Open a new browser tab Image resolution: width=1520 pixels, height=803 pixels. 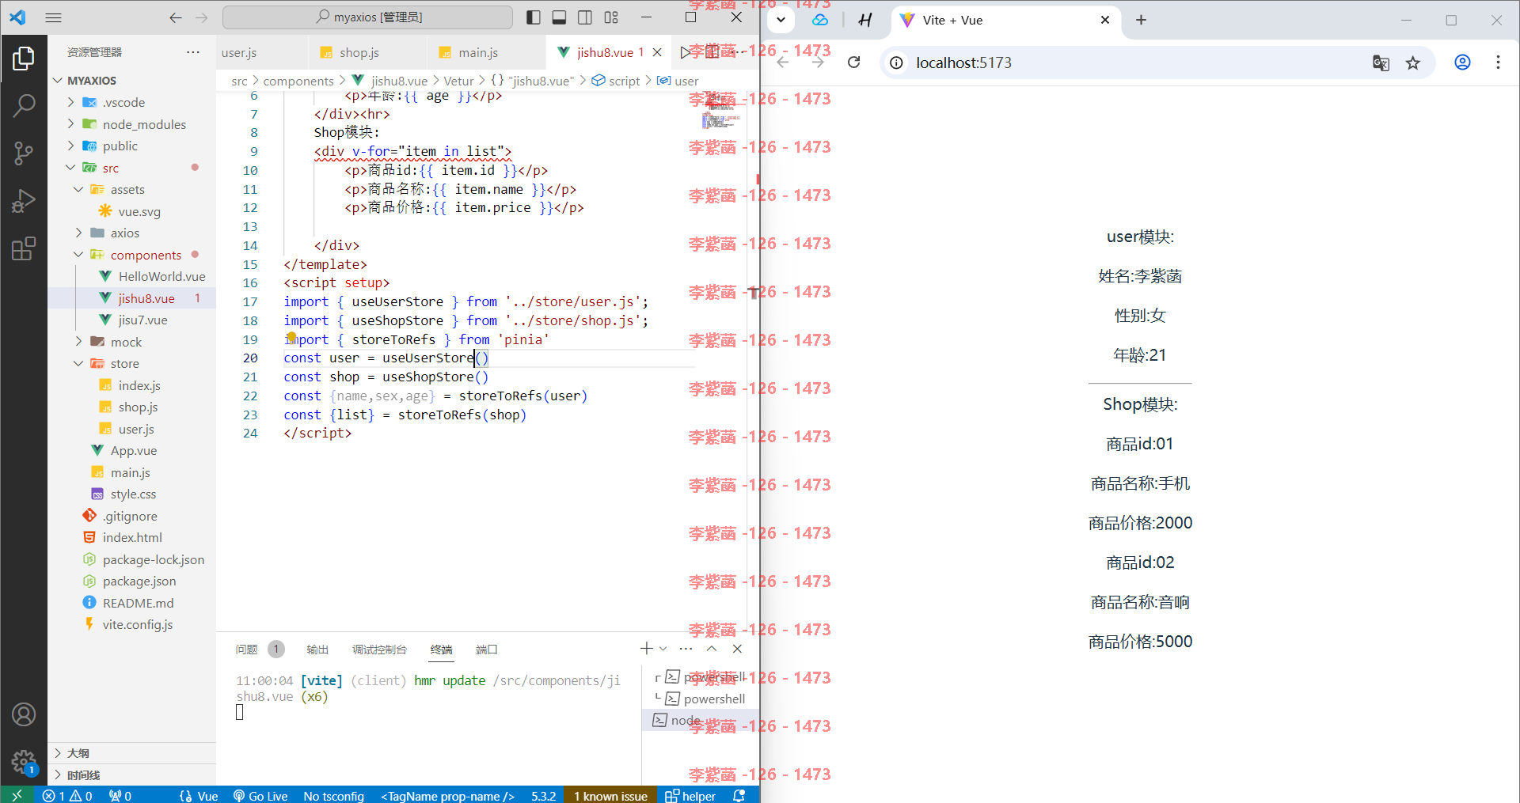click(1141, 20)
